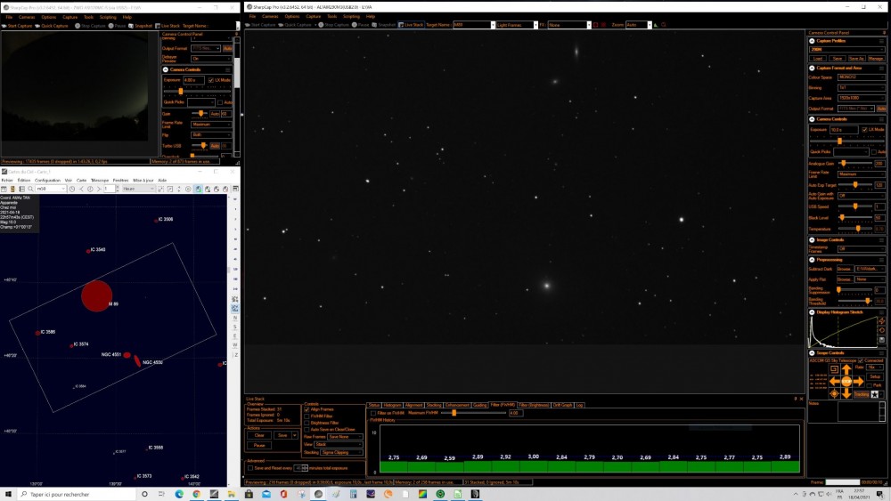The image size is (891, 501).
Task: Click Save As button in Capture Profiles
Action: click(856, 59)
